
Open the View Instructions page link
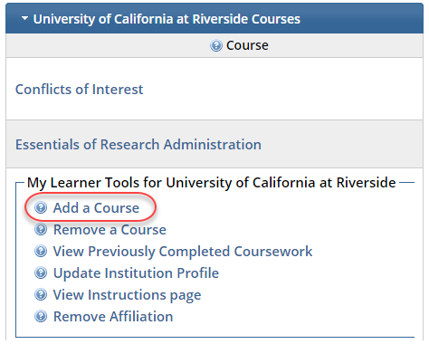point(127,295)
